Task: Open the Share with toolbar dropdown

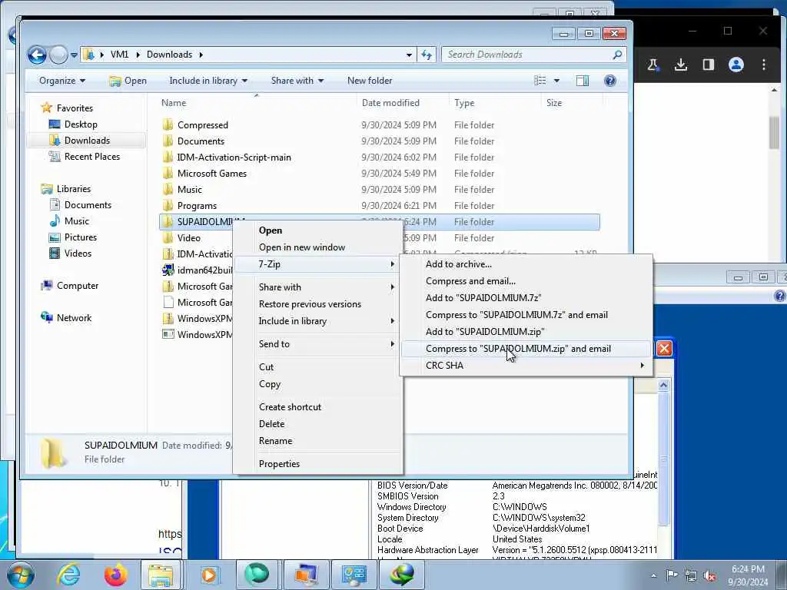Action: (x=297, y=80)
